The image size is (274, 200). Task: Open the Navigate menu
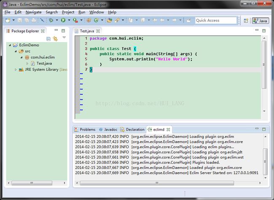coord(34,12)
